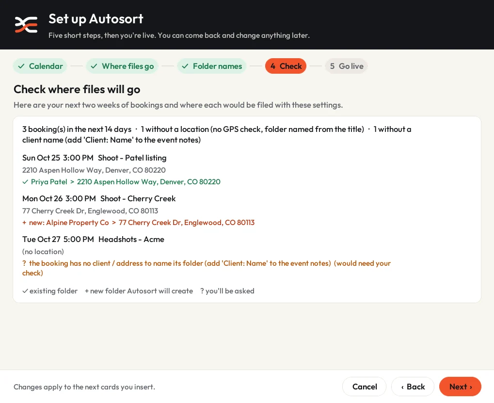The width and height of the screenshot is (494, 403).
Task: Click the green Priya Patel folder path
Action: 121,182
